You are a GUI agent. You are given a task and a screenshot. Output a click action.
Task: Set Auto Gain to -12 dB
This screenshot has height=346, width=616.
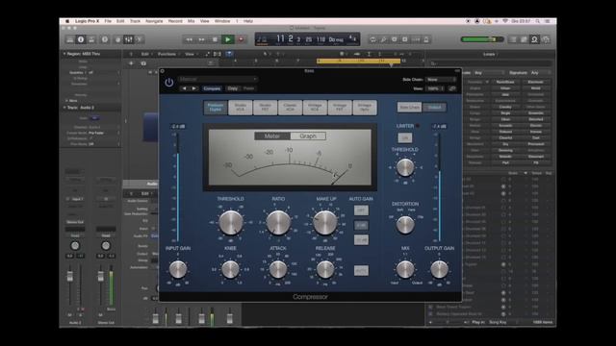361,239
